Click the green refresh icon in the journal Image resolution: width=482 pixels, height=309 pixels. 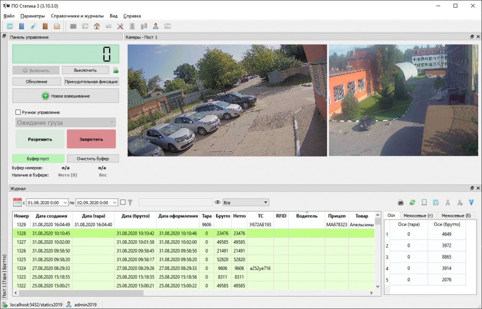412,203
